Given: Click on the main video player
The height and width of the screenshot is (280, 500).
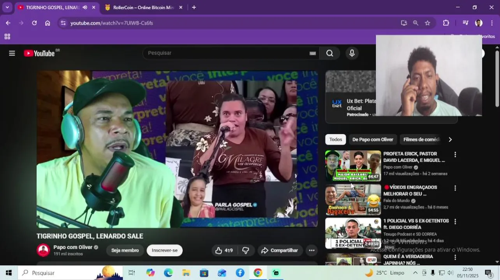Looking at the screenshot, I should click(177, 149).
